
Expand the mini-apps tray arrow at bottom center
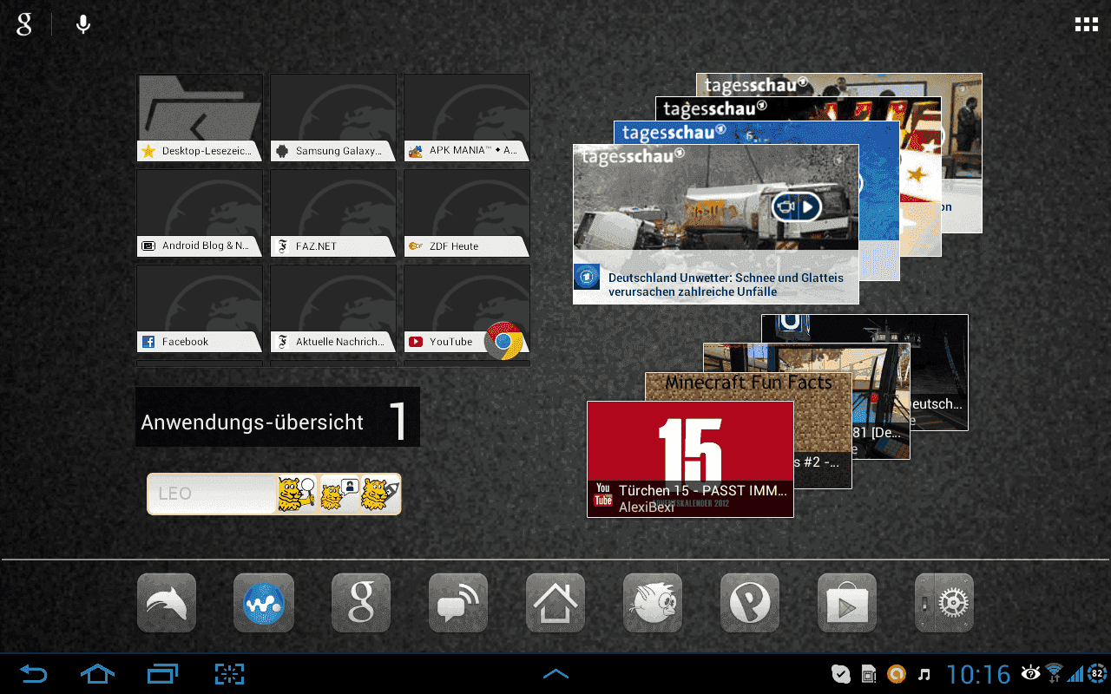[x=555, y=673]
